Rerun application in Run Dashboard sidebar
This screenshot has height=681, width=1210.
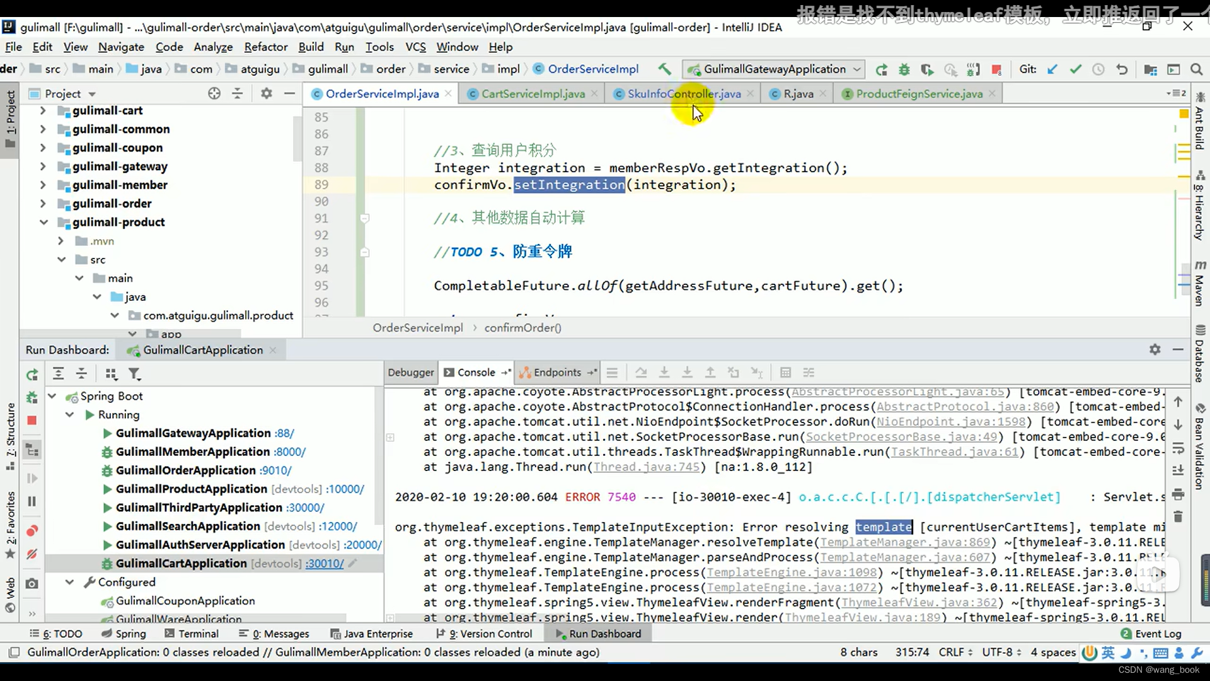(32, 375)
